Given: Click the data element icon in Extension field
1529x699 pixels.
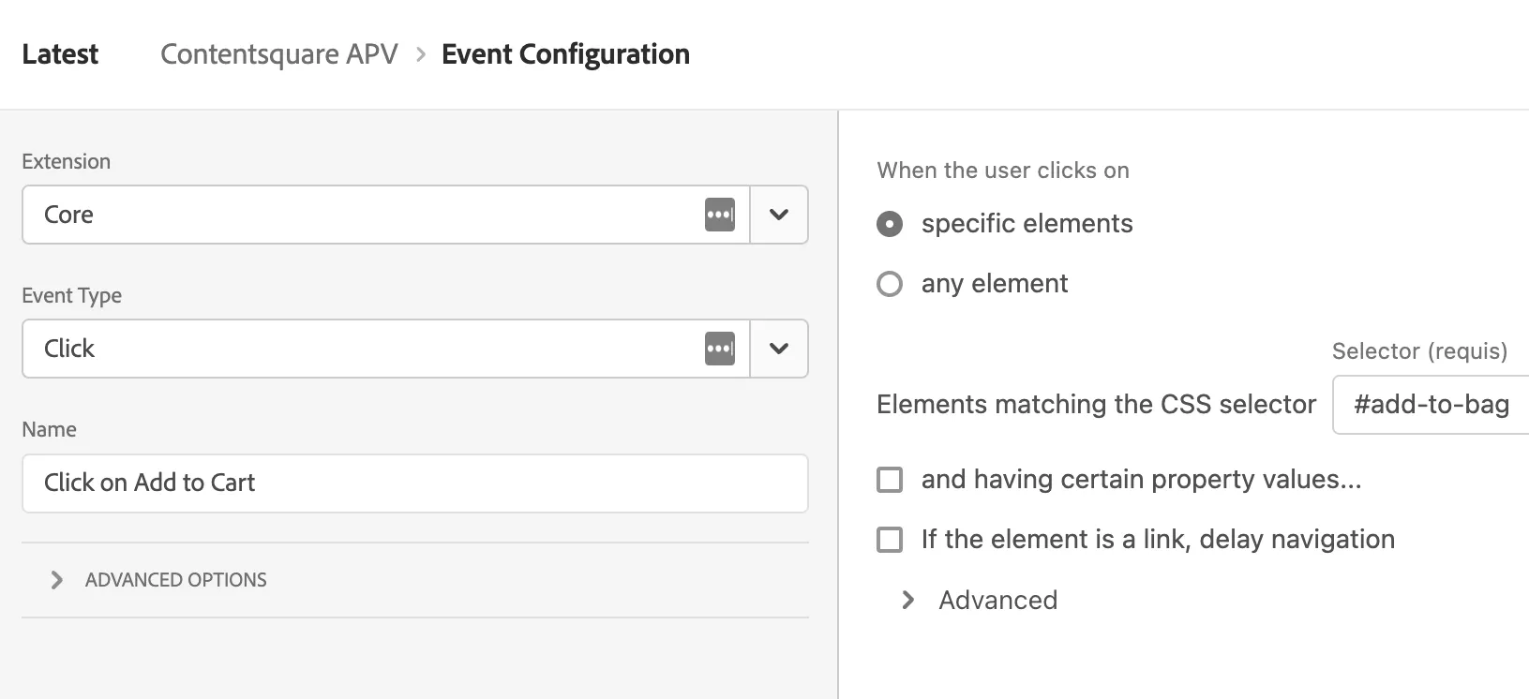Looking at the screenshot, I should click(x=719, y=215).
